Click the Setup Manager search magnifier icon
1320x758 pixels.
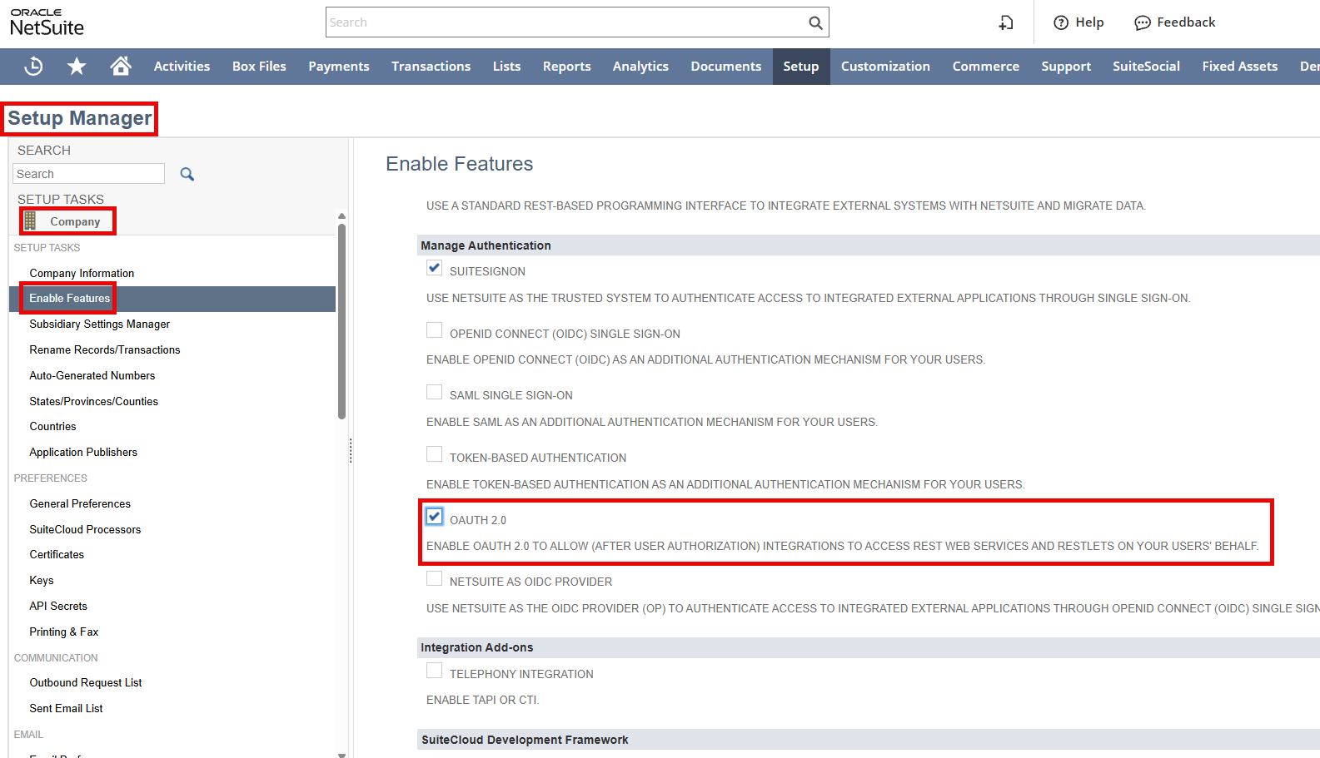(187, 174)
